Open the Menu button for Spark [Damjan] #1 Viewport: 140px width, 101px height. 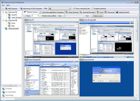click(x=26, y=60)
